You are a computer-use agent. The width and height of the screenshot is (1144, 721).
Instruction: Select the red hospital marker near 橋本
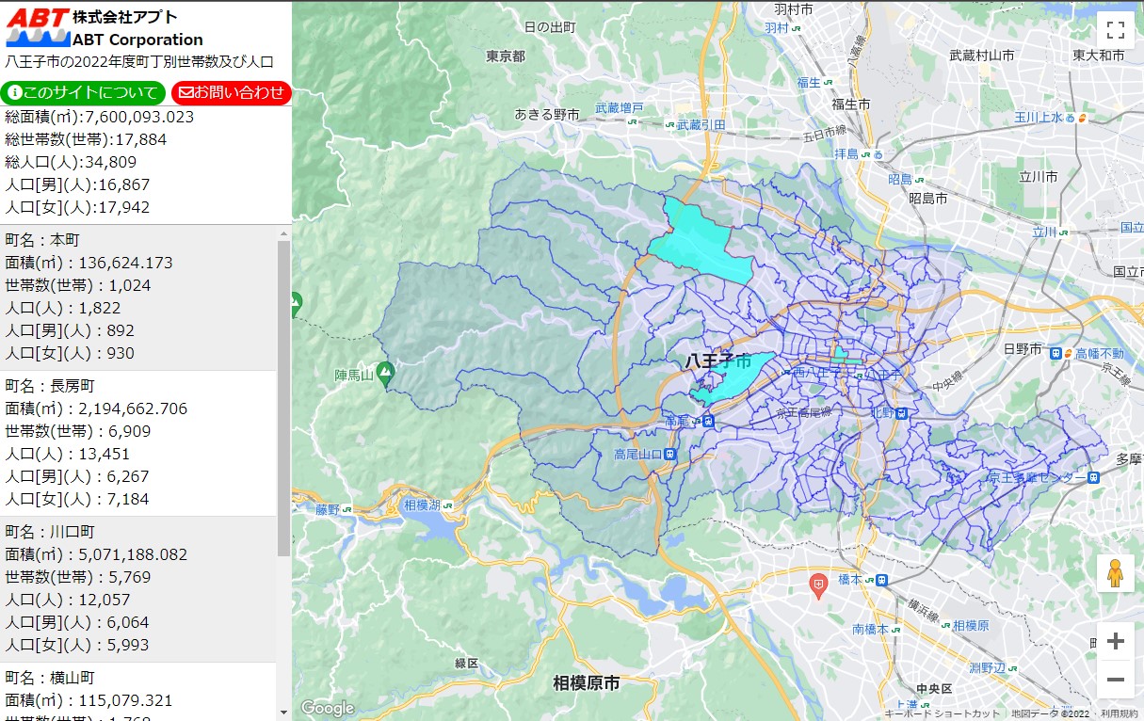tap(818, 585)
